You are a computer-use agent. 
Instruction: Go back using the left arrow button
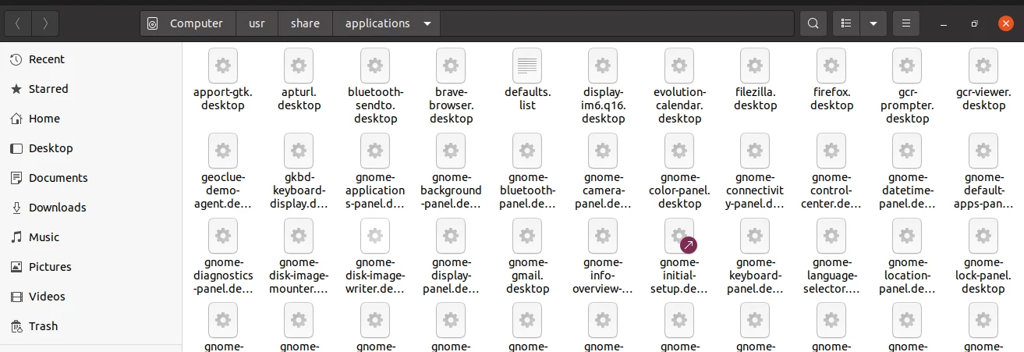pyautogui.click(x=18, y=23)
